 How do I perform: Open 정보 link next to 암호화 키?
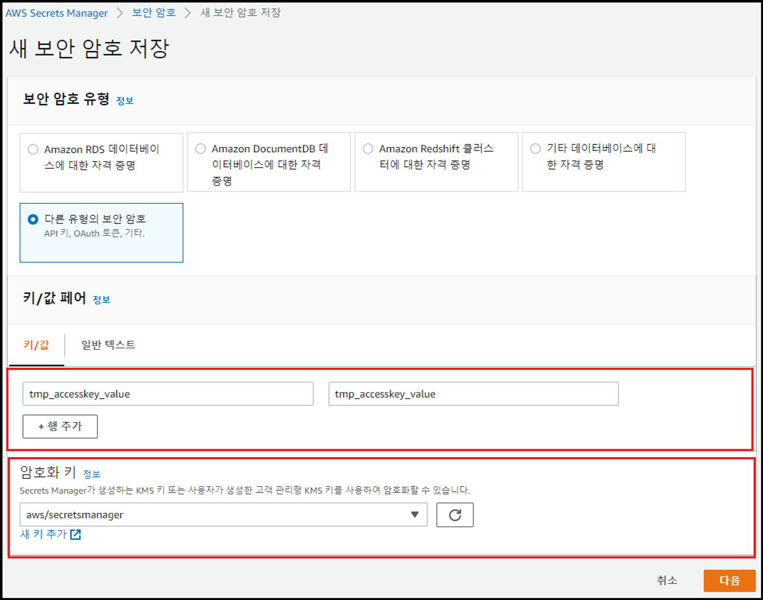92,474
